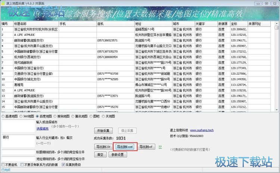Screen dimensions: 280x173
Task: Select row 中国银行(城北支行)
Action: point(136,79)
